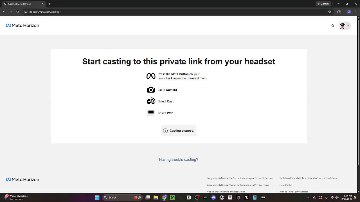Image resolution: width=360 pixels, height=202 pixels.
Task: Bookmark this page with the star
Action: click(x=330, y=12)
